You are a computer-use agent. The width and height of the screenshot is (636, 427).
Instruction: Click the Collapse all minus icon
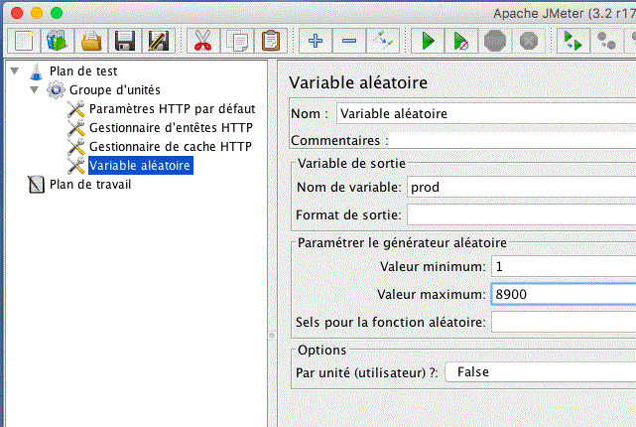(x=349, y=41)
